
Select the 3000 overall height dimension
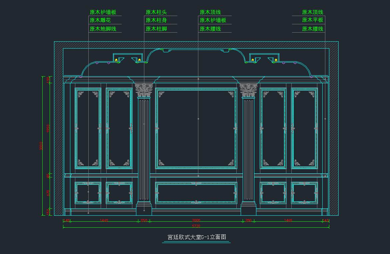click(41, 146)
